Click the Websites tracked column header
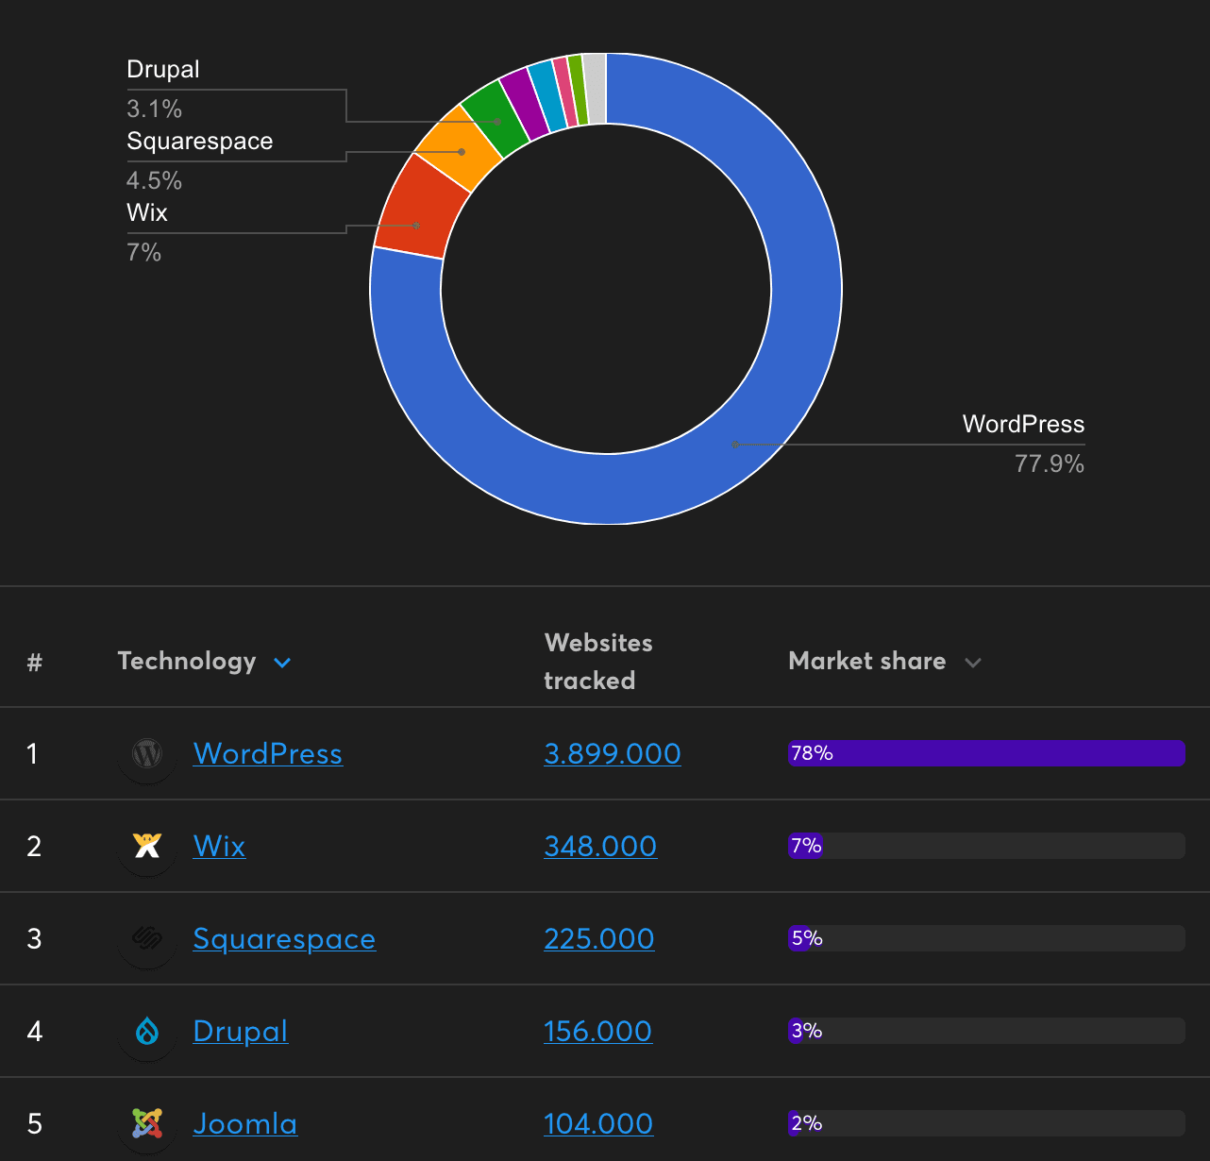The height and width of the screenshot is (1161, 1210). [x=598, y=662]
